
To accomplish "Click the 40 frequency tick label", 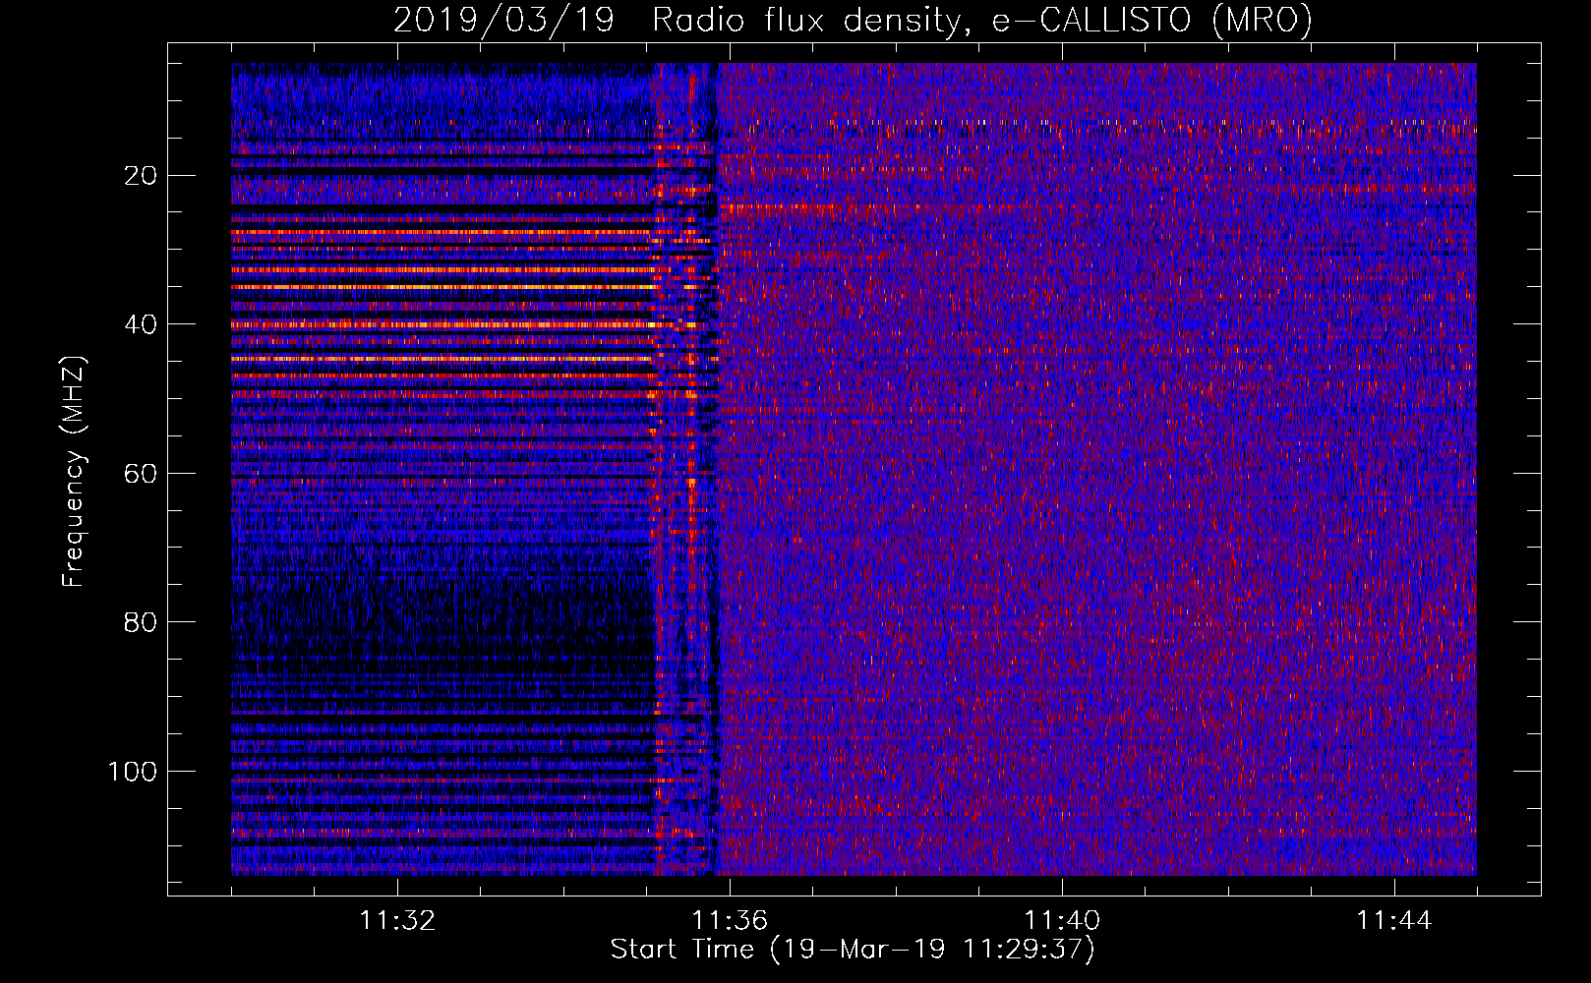I will (x=142, y=324).
